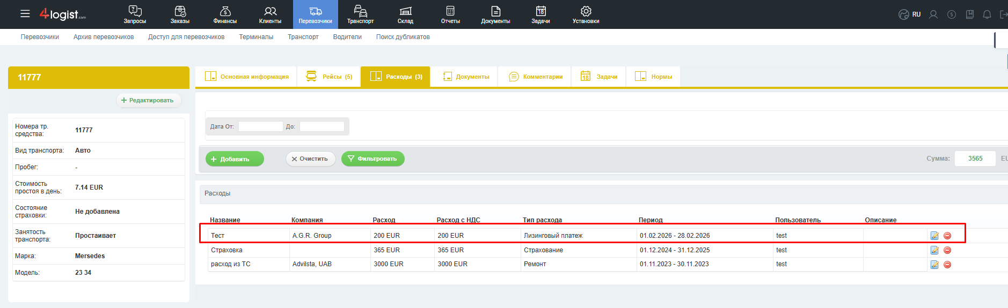Open the Финансы money bag icon
Image resolution: width=1008 pixels, height=308 pixels.
225,11
